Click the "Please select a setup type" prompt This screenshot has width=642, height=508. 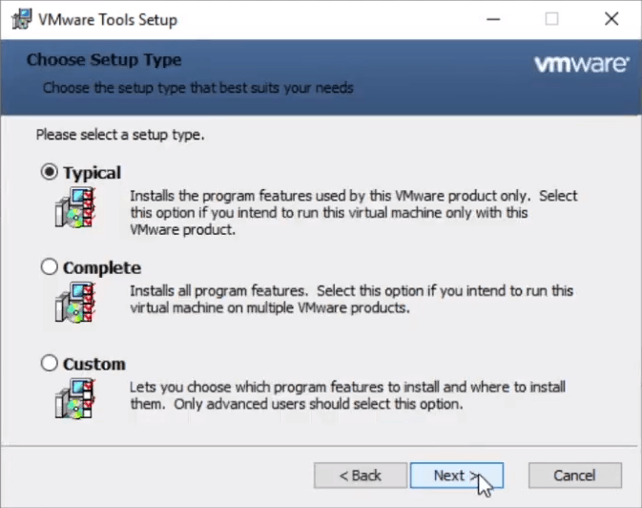[x=120, y=135]
